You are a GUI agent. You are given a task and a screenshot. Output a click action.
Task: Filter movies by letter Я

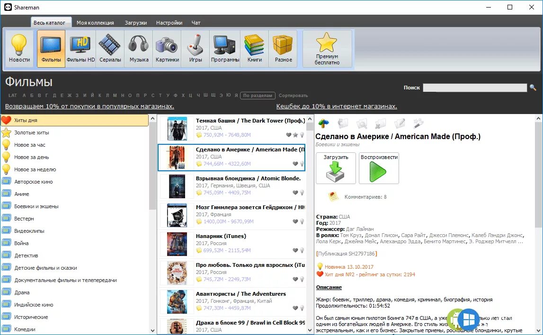pyautogui.click(x=236, y=96)
